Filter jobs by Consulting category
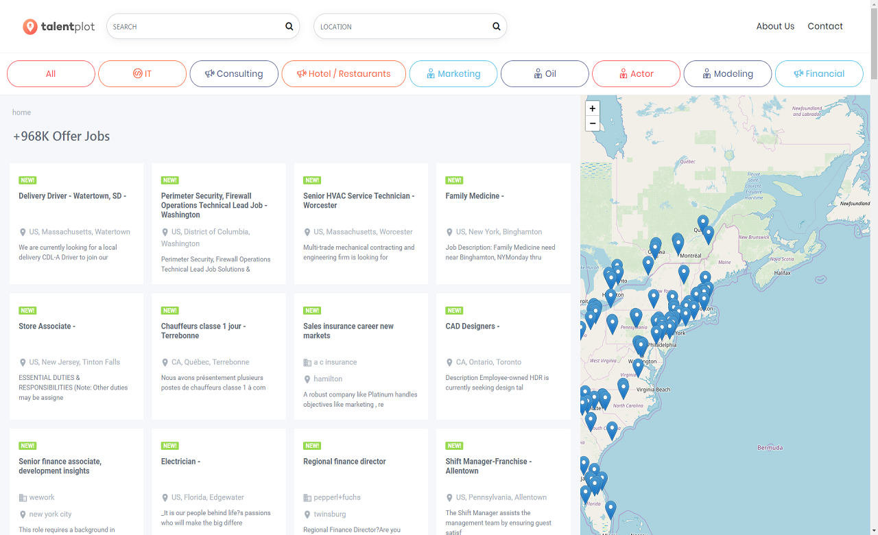Viewport: 878px width, 535px height. point(234,74)
